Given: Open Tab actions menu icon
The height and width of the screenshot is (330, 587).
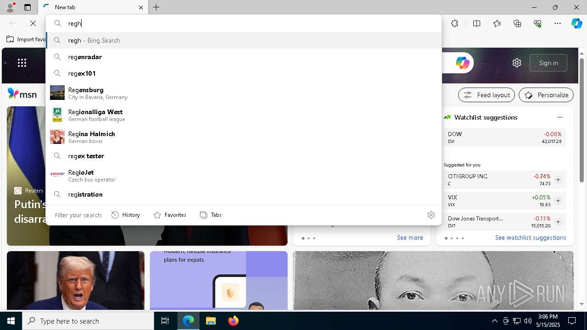Looking at the screenshot, I should (x=28, y=7).
